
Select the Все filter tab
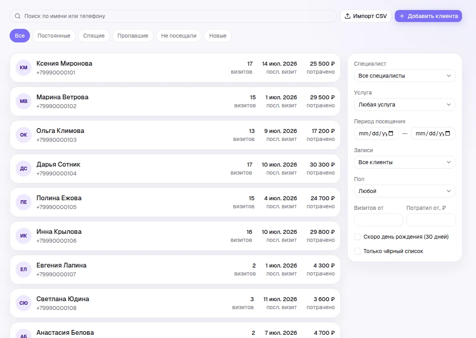[x=20, y=36]
